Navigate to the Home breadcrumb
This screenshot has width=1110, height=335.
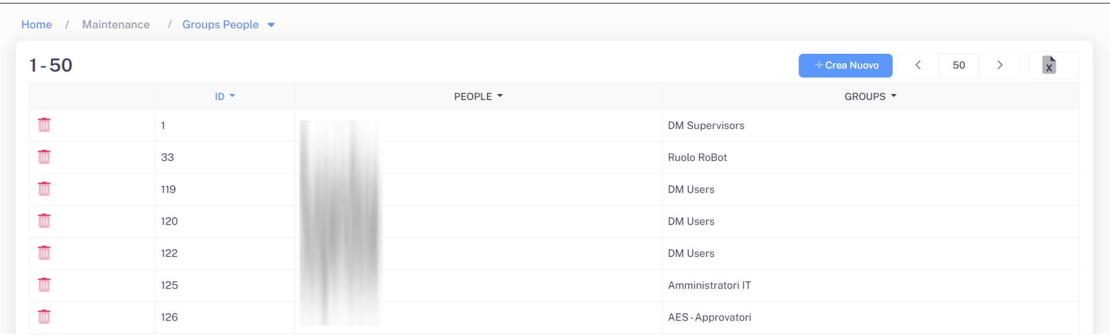coord(37,25)
